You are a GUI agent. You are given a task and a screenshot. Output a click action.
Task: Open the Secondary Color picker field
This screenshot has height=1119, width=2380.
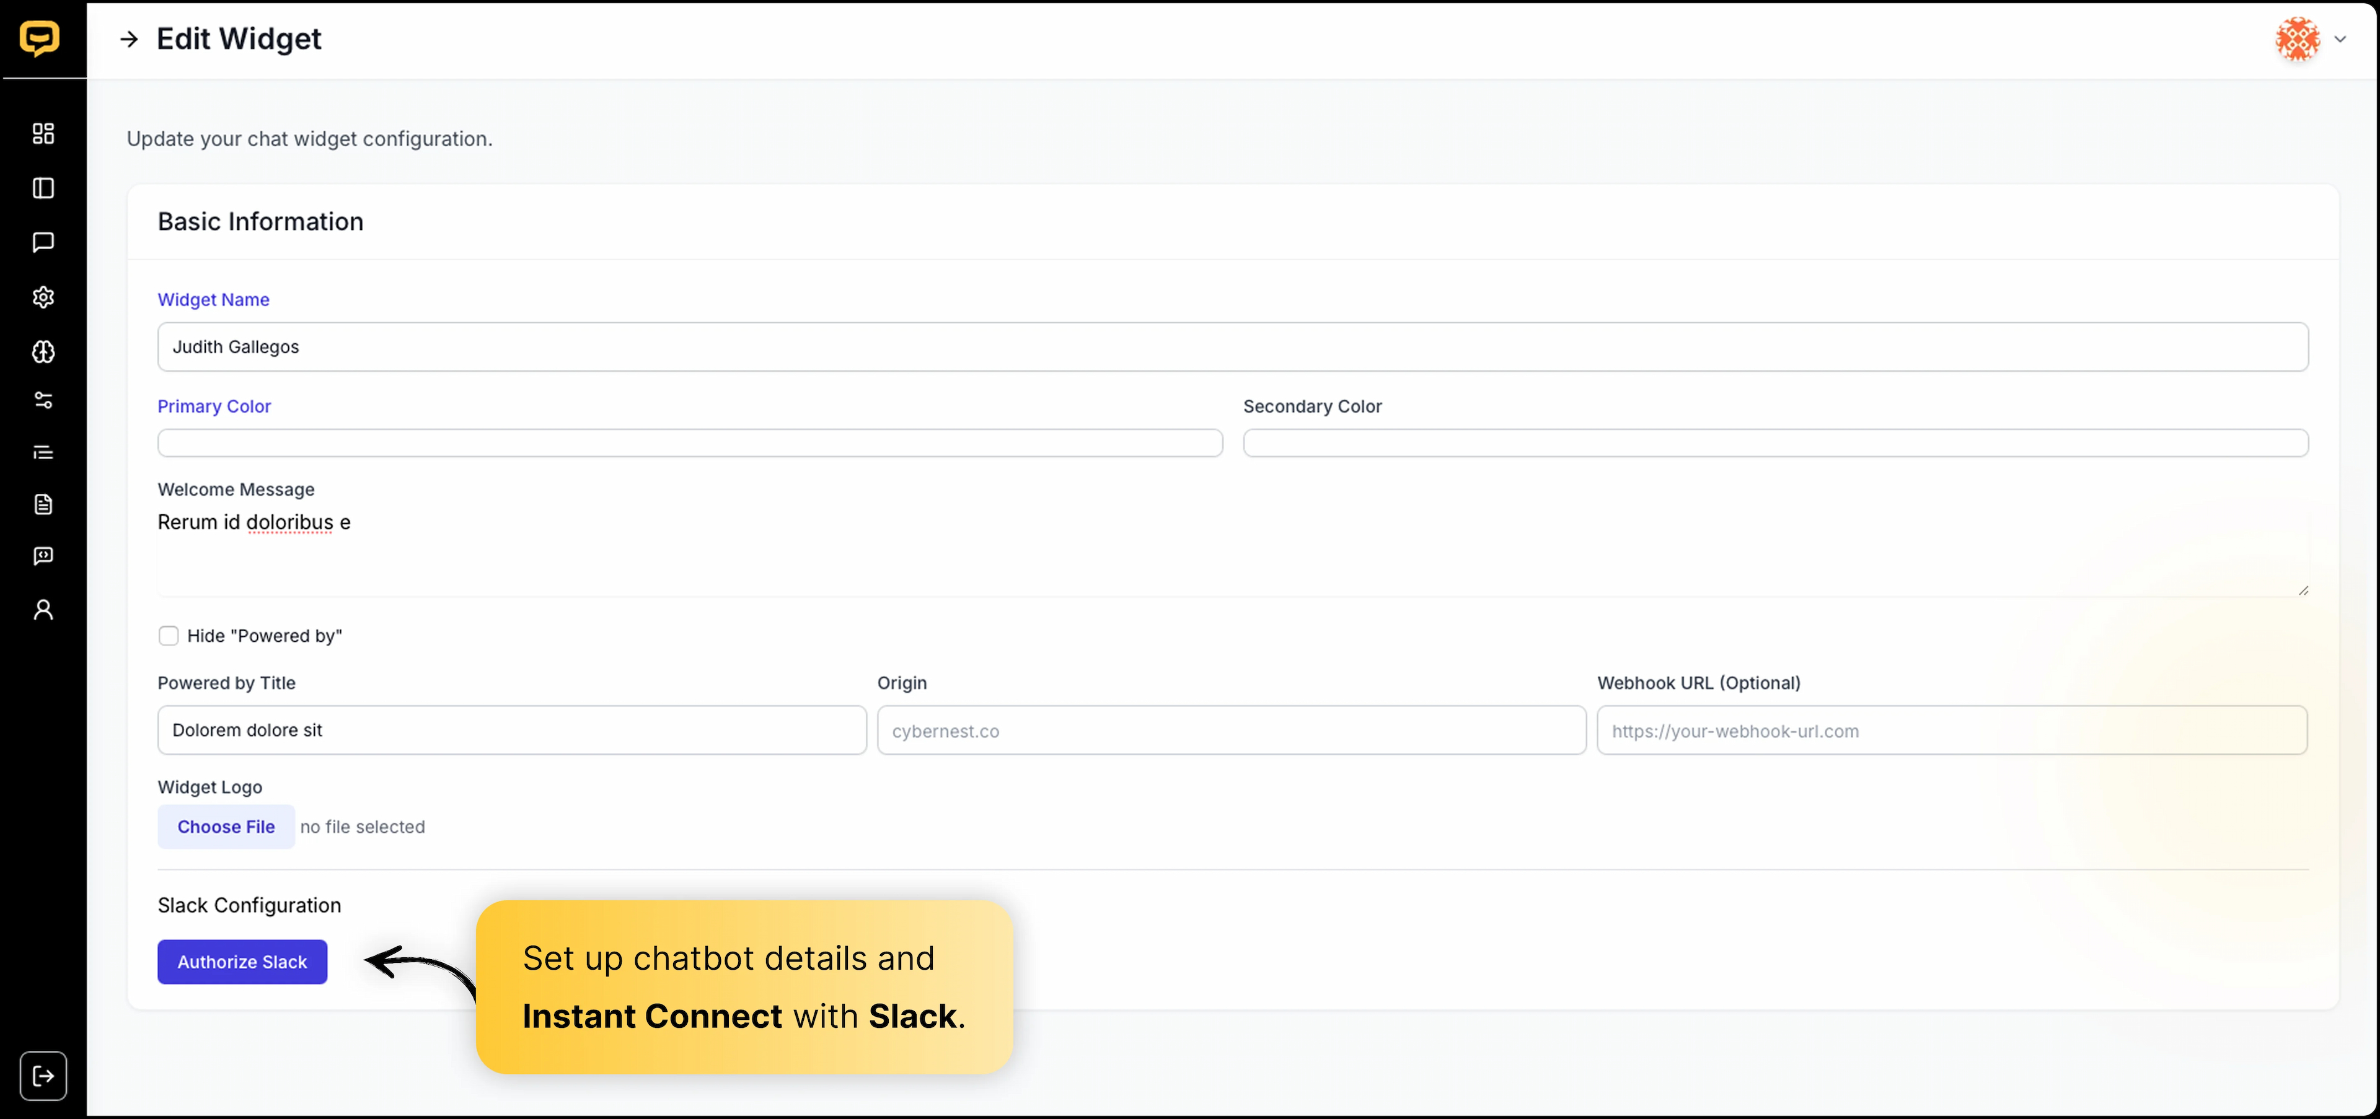click(1775, 443)
